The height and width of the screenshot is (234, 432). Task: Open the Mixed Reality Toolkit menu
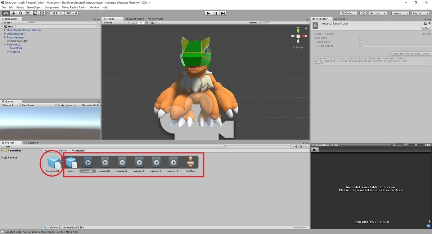click(74, 7)
